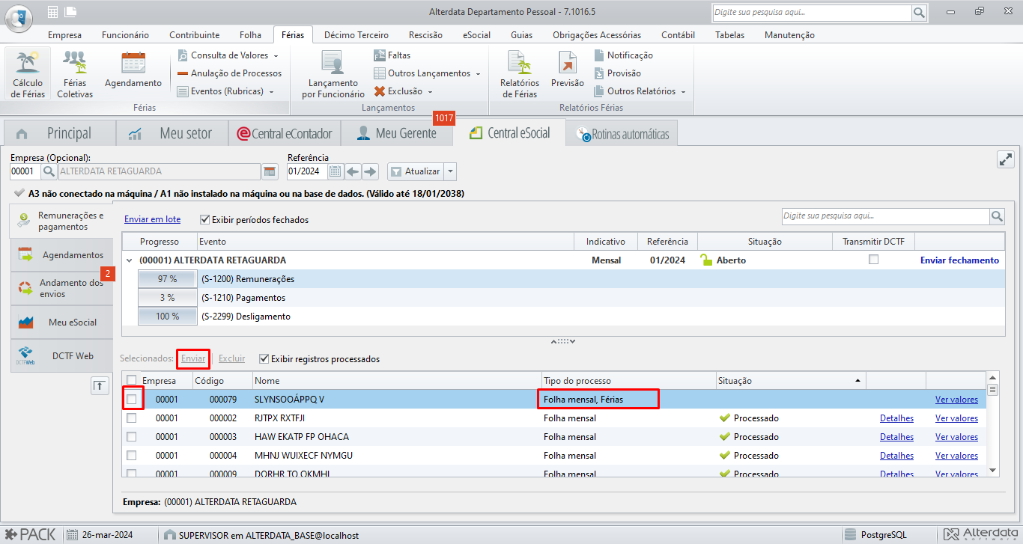Click the 3 % Pagamentos progress bar
The height and width of the screenshot is (544, 1023).
click(166, 298)
